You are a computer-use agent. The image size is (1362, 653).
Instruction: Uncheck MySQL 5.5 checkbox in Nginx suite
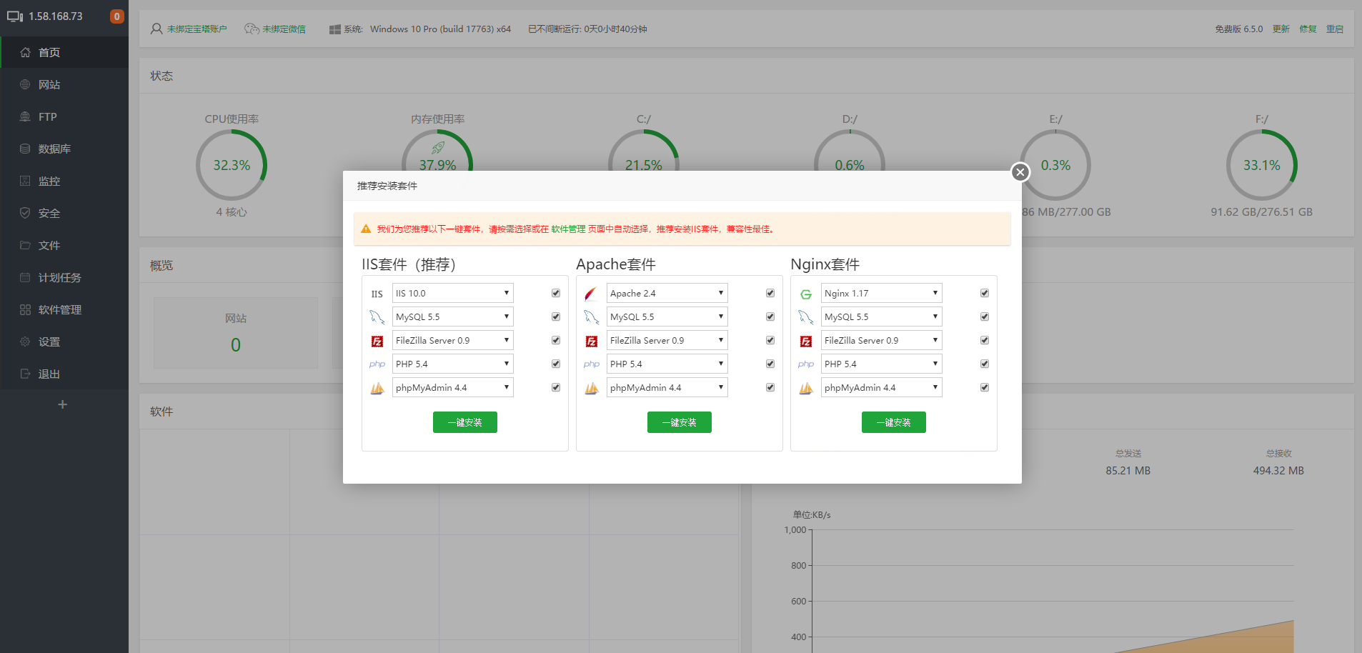pyautogui.click(x=985, y=316)
